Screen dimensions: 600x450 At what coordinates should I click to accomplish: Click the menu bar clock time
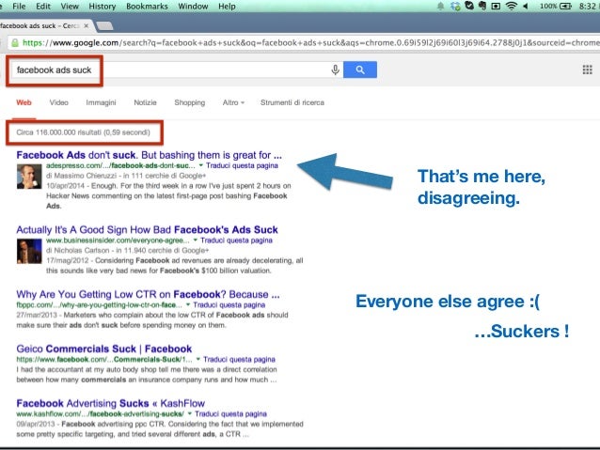click(589, 7)
